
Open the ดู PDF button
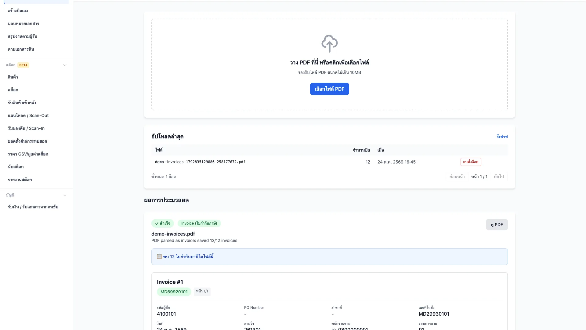point(497,225)
